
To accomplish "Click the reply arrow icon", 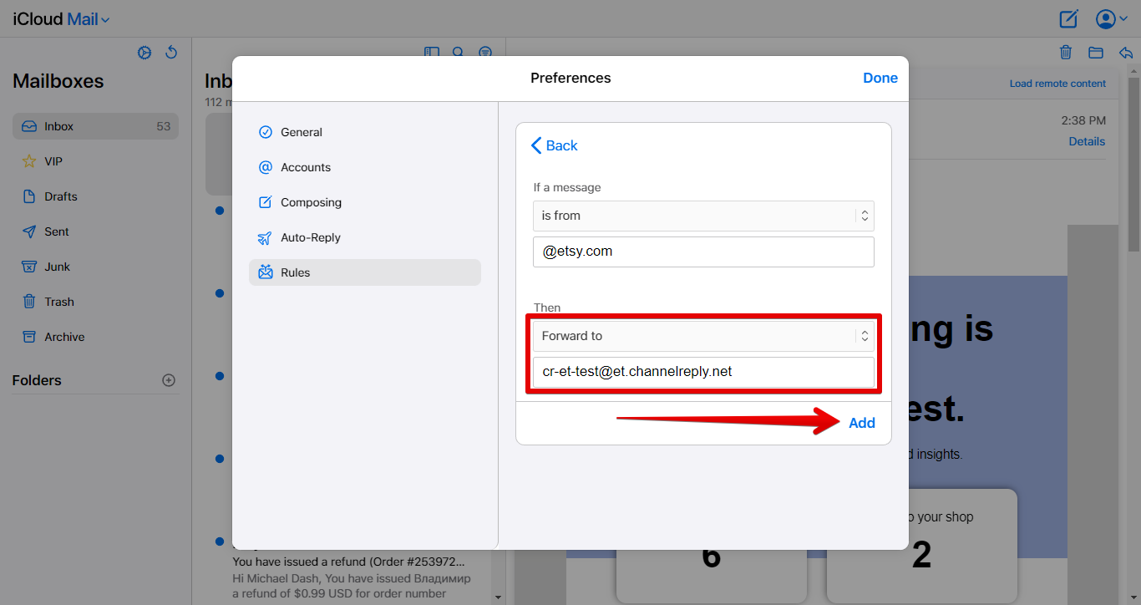I will (1125, 53).
